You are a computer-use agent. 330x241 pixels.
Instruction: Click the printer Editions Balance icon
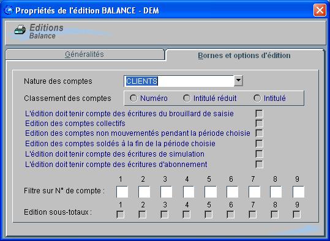(x=20, y=29)
